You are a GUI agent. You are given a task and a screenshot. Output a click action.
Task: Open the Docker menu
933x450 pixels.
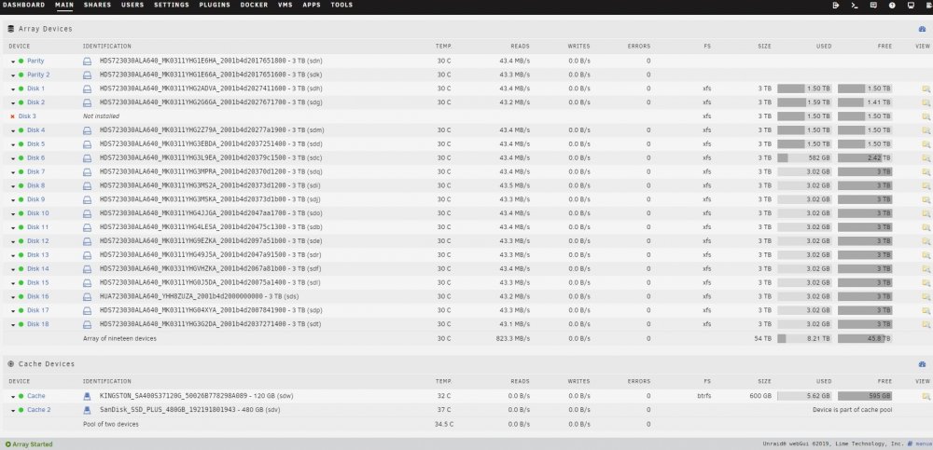tap(254, 5)
